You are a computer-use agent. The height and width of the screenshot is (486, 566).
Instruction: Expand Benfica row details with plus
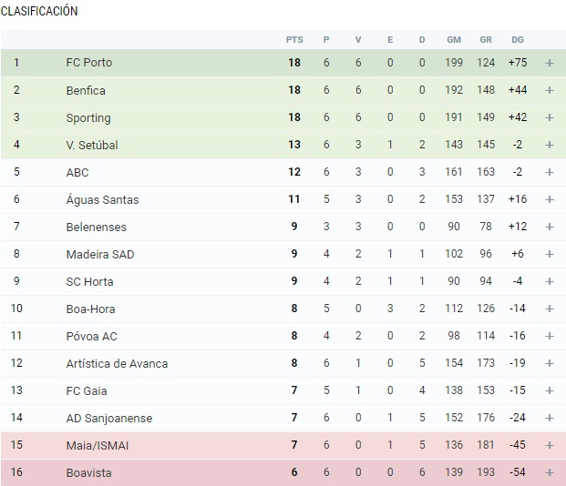click(x=550, y=90)
